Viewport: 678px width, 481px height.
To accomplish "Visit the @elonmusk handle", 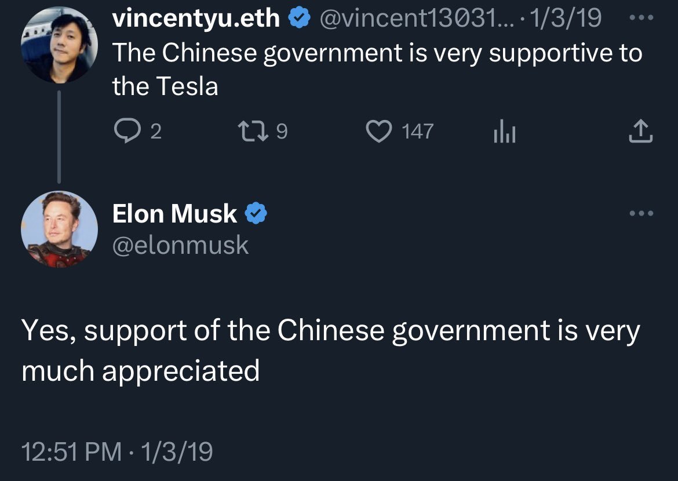I will pos(180,245).
